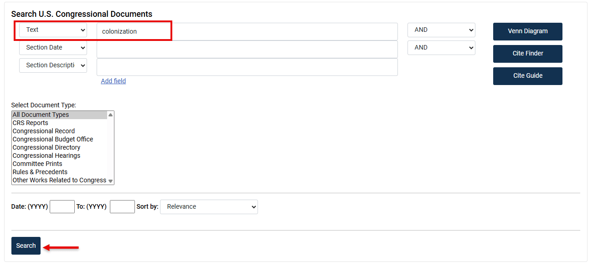This screenshot has width=593, height=266.
Task: Click the document type list down arrow
Action: [110, 181]
